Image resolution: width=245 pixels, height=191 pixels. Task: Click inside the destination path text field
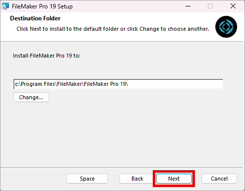pyautogui.click(x=118, y=84)
